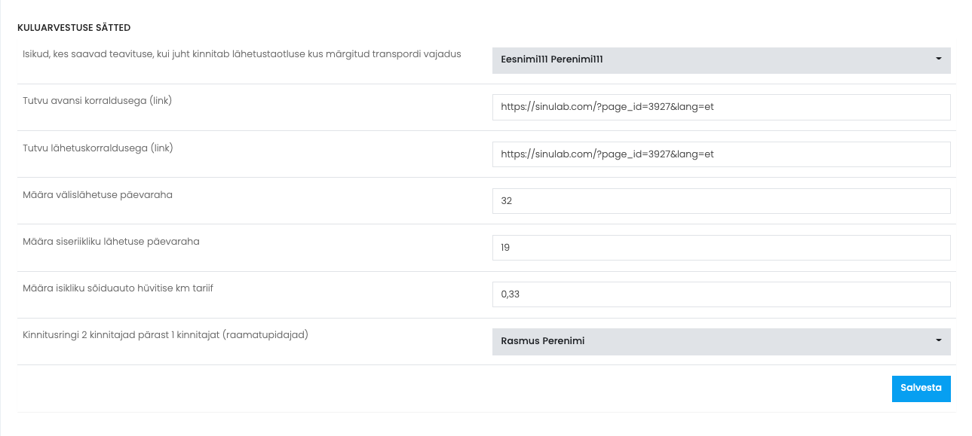972x436 pixels.
Task: Click the 'Tutvu lähetuskorraldusega (link)' label
Action: click(x=98, y=148)
